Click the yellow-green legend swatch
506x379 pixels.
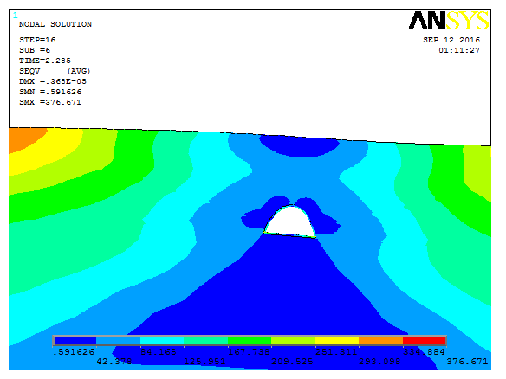click(x=294, y=341)
